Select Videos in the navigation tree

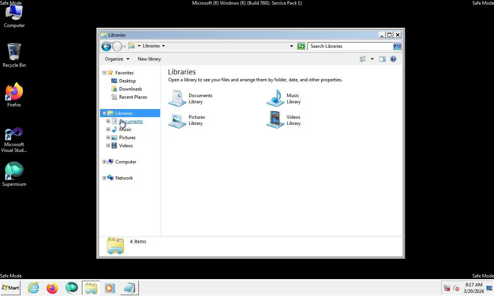click(126, 146)
